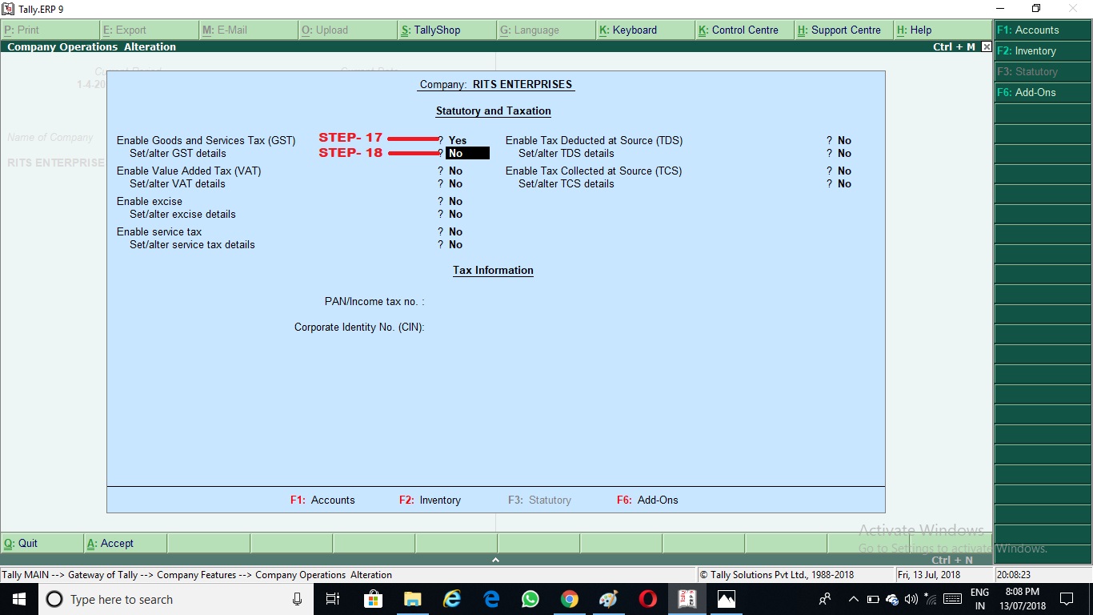Open Microsoft Store from taskbar
1093x615 pixels.
pos(374,599)
